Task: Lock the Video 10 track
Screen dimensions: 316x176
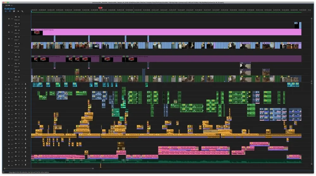Action: tap(9, 19)
